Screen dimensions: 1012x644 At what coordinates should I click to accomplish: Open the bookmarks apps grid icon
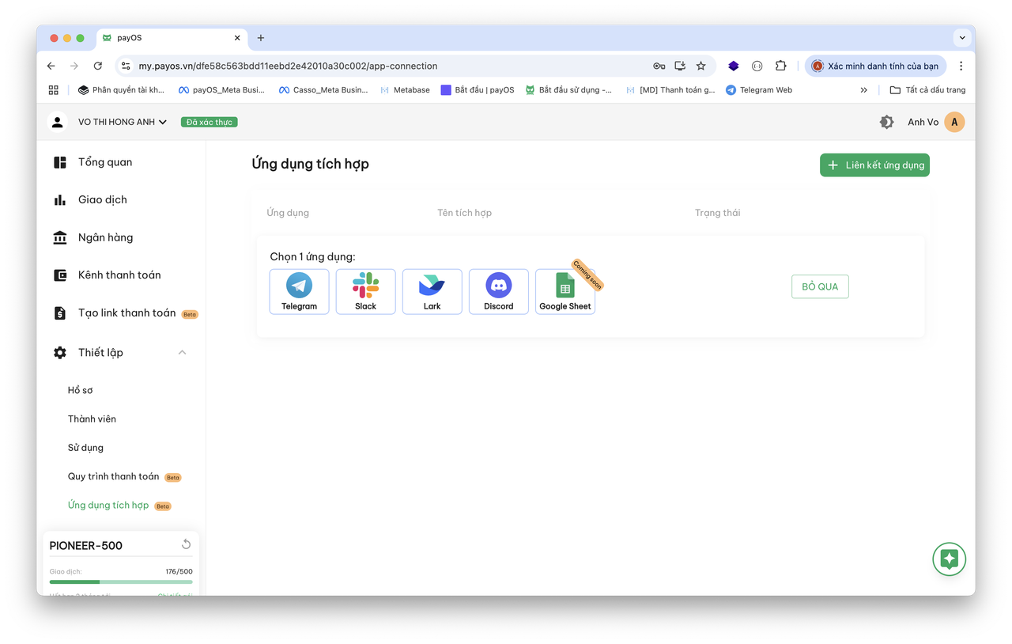tap(54, 90)
